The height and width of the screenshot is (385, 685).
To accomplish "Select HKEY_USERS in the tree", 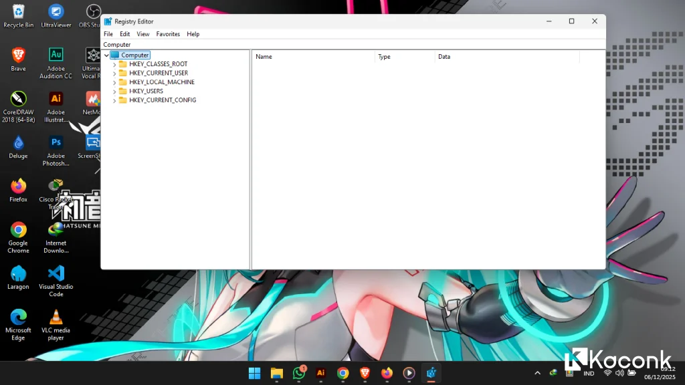I will pyautogui.click(x=146, y=91).
